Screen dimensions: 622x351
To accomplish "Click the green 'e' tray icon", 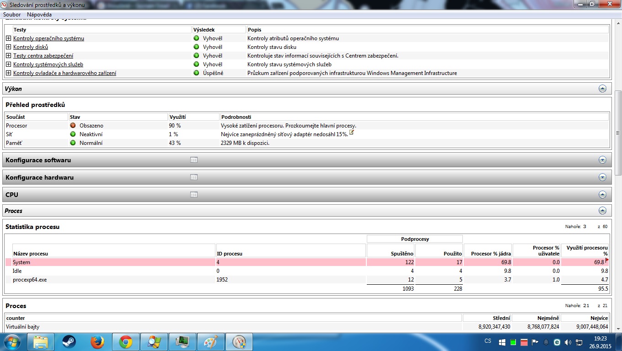I will (x=557, y=342).
